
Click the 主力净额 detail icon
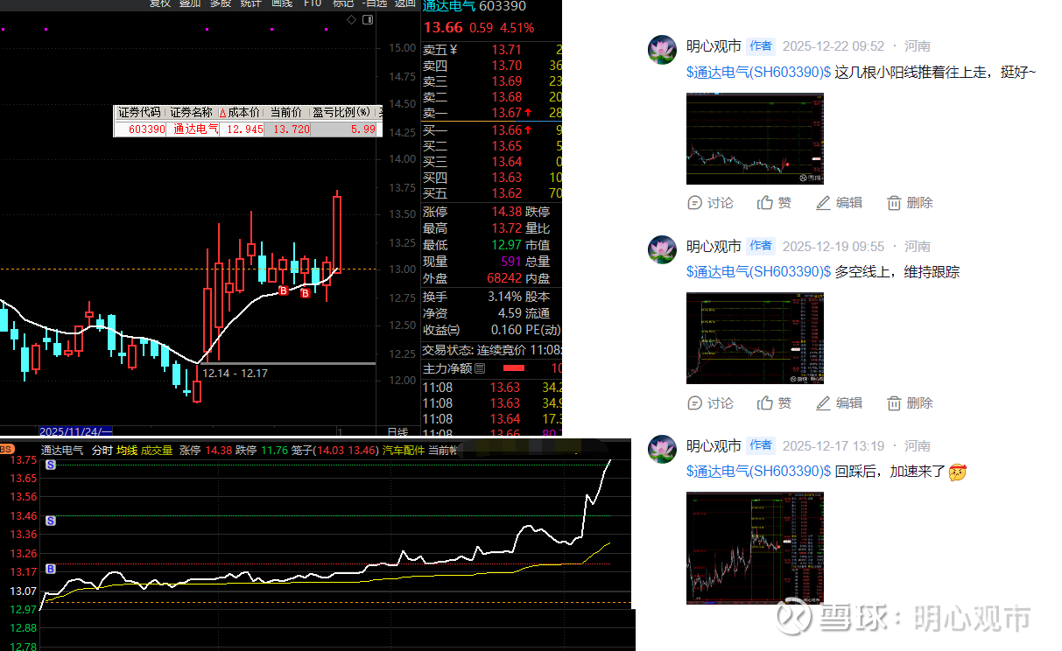(x=481, y=369)
